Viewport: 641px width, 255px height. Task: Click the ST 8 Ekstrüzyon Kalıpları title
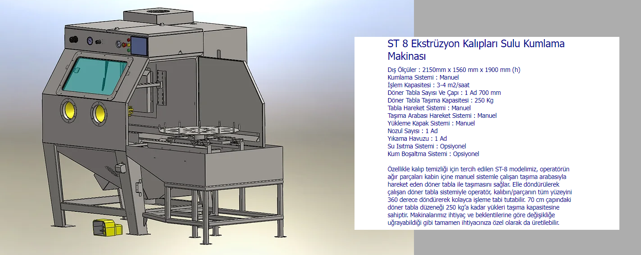point(476,50)
